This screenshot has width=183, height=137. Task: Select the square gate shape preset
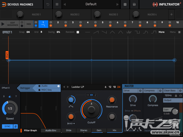pos(137,32)
